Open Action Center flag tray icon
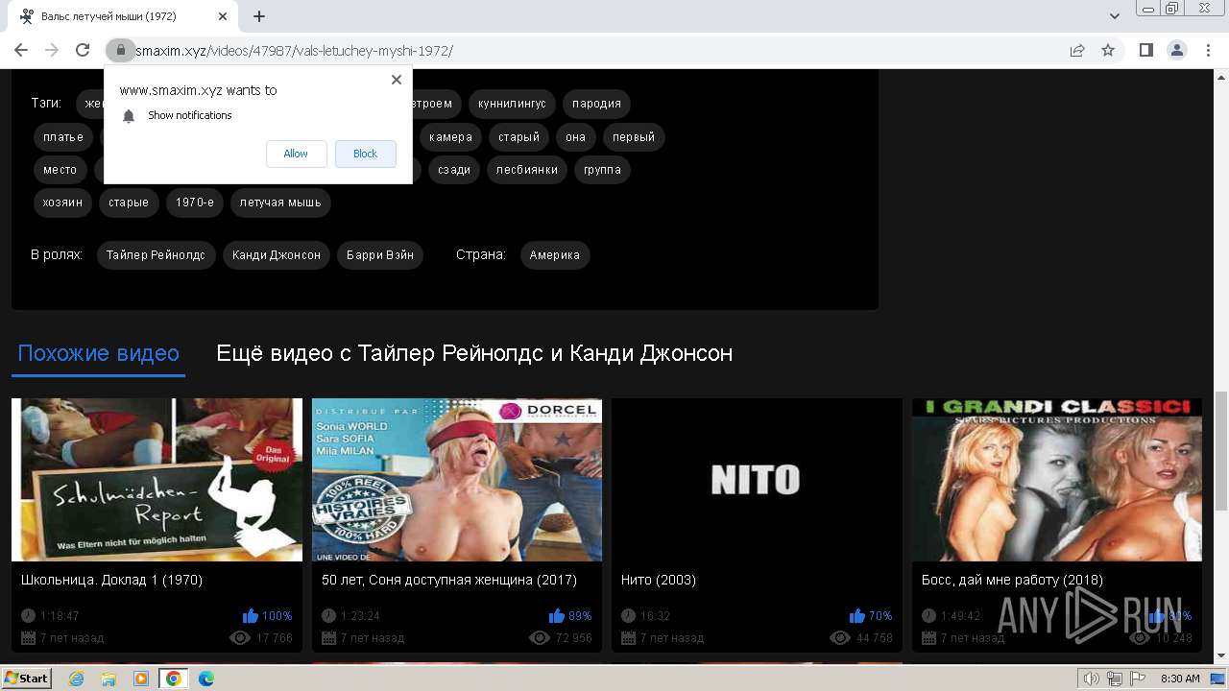Image resolution: width=1229 pixels, height=691 pixels. pyautogui.click(x=1136, y=679)
